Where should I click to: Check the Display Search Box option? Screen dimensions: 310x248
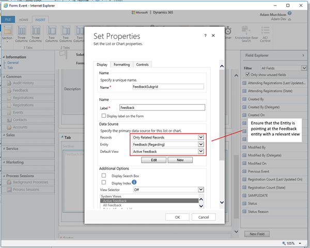click(x=104, y=175)
